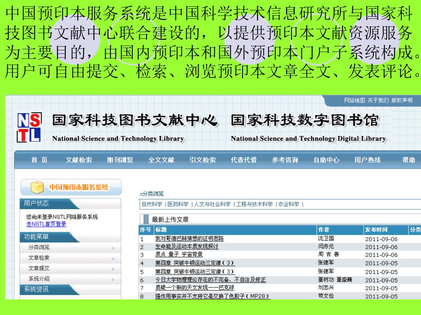Click the 发布时间 column header
421x315 pixels.
click(x=376, y=230)
